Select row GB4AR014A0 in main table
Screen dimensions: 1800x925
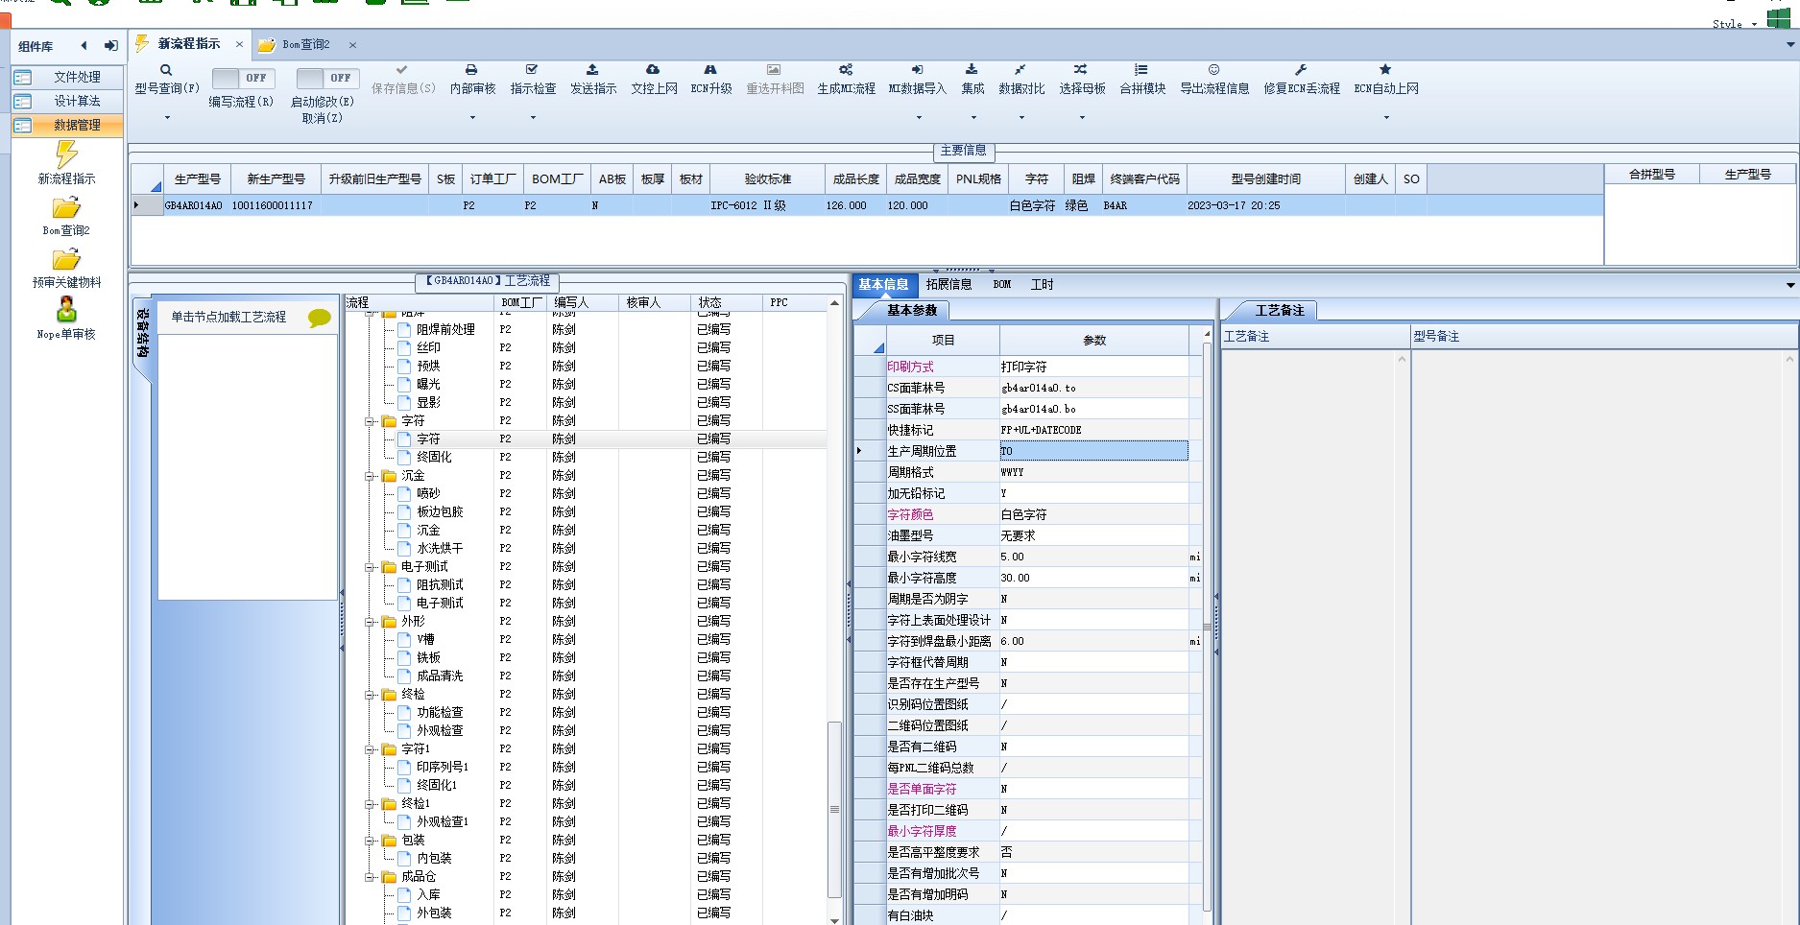867,205
